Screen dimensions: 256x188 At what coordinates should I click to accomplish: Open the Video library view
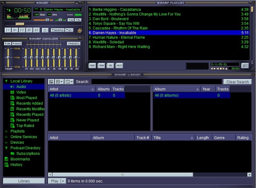click(x=21, y=92)
